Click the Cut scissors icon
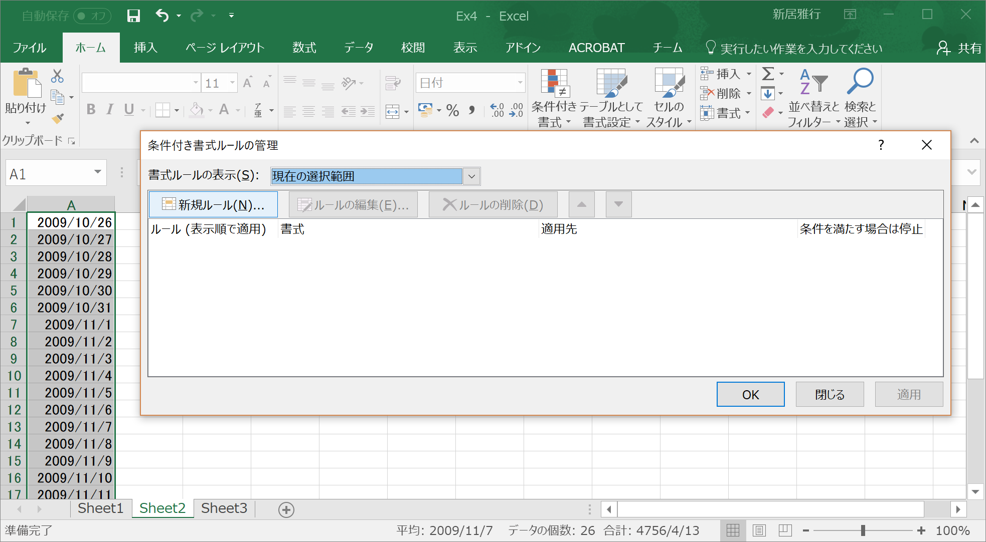 point(57,76)
